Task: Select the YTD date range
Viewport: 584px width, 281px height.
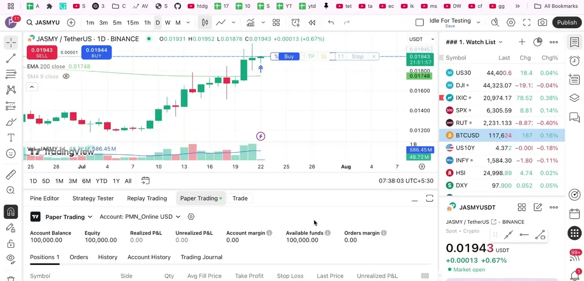Action: [101, 181]
